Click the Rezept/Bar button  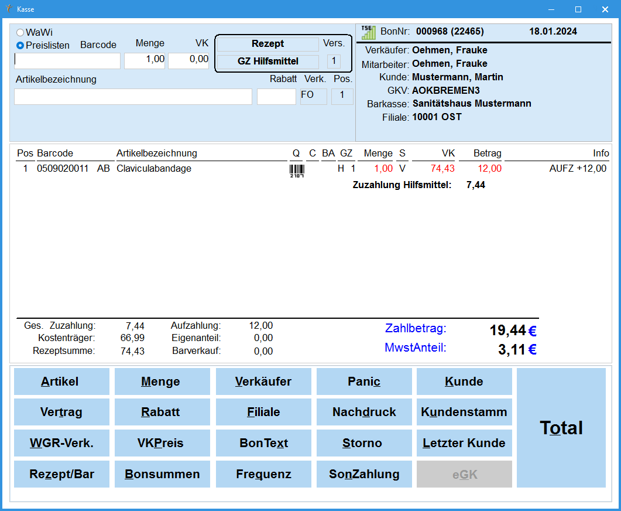[61, 474]
